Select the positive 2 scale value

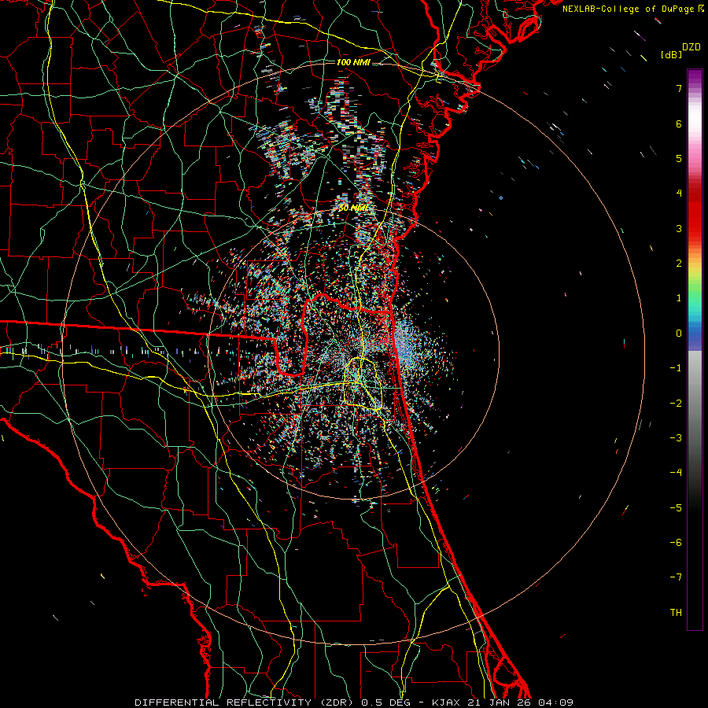click(679, 264)
